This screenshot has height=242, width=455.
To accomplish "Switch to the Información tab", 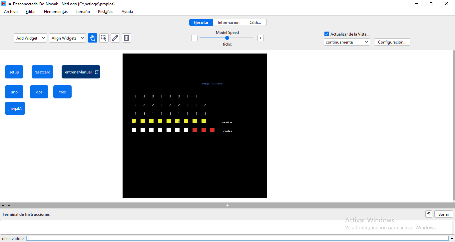I will click(228, 23).
